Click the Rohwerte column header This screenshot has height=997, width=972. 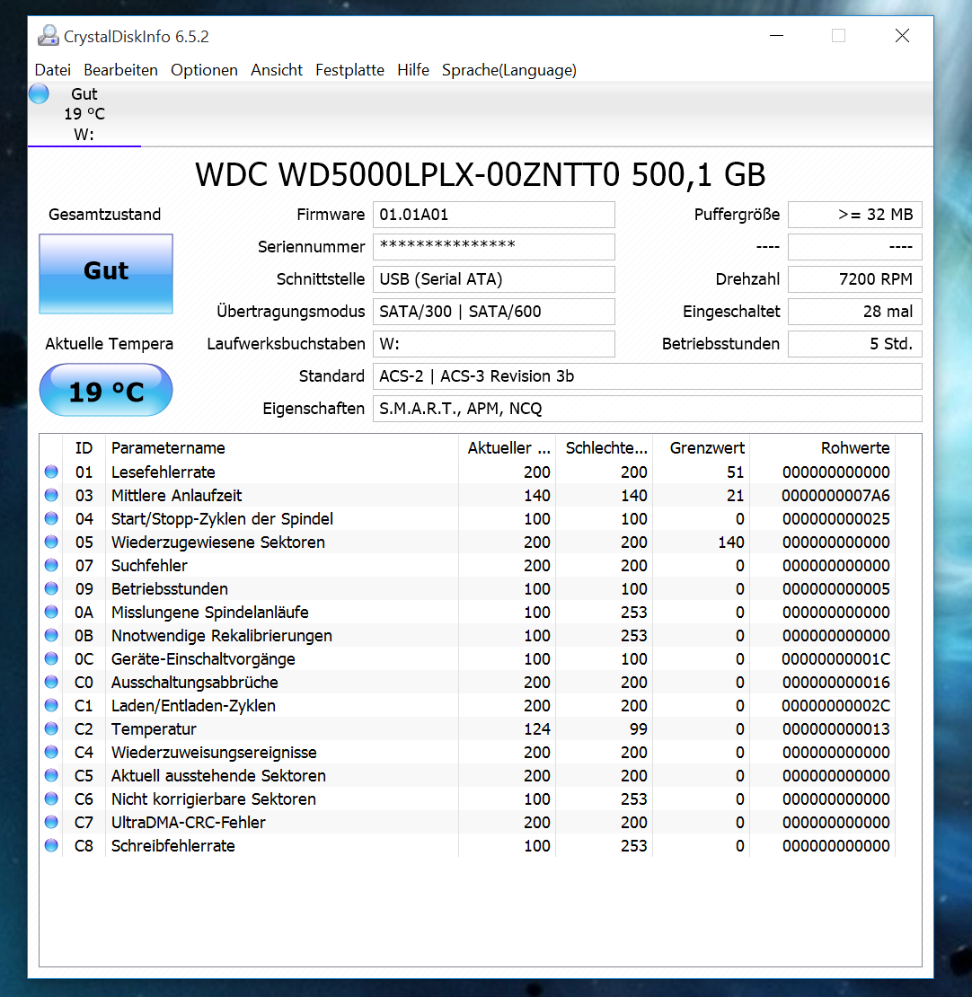822,447
